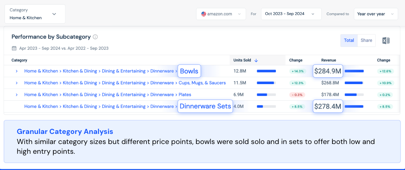The width and height of the screenshot is (405, 170).
Task: Switch to the Share view toggle
Action: 366,40
